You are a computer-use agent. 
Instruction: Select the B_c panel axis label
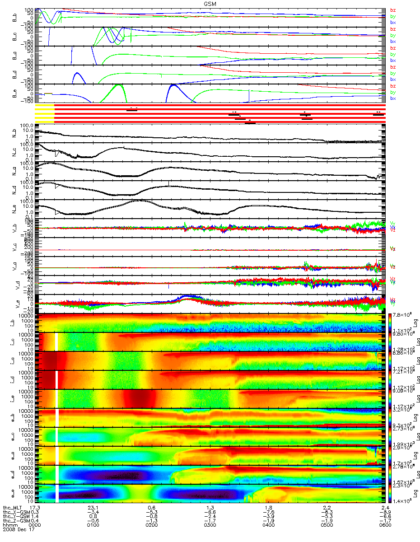pyautogui.click(x=15, y=36)
